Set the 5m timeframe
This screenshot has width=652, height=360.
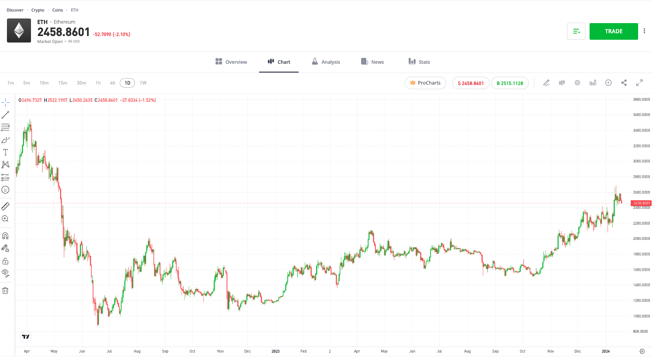coord(27,83)
